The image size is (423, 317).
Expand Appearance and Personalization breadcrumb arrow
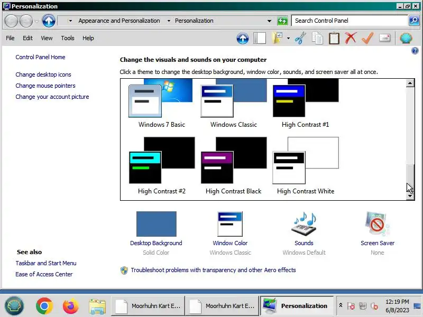click(x=169, y=21)
